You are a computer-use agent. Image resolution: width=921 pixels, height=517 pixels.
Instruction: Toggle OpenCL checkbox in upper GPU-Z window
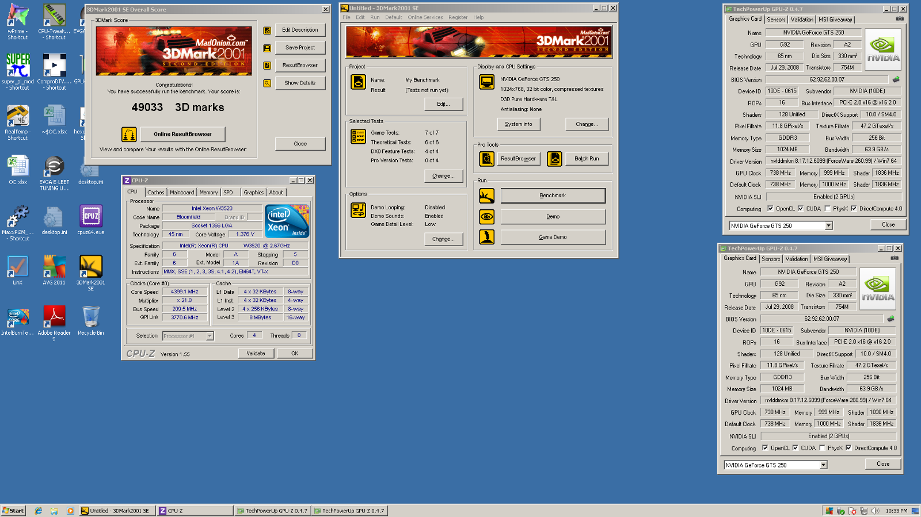[x=770, y=209]
